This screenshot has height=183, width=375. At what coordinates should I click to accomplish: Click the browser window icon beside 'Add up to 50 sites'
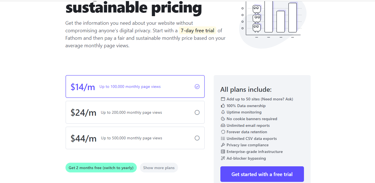point(223,99)
